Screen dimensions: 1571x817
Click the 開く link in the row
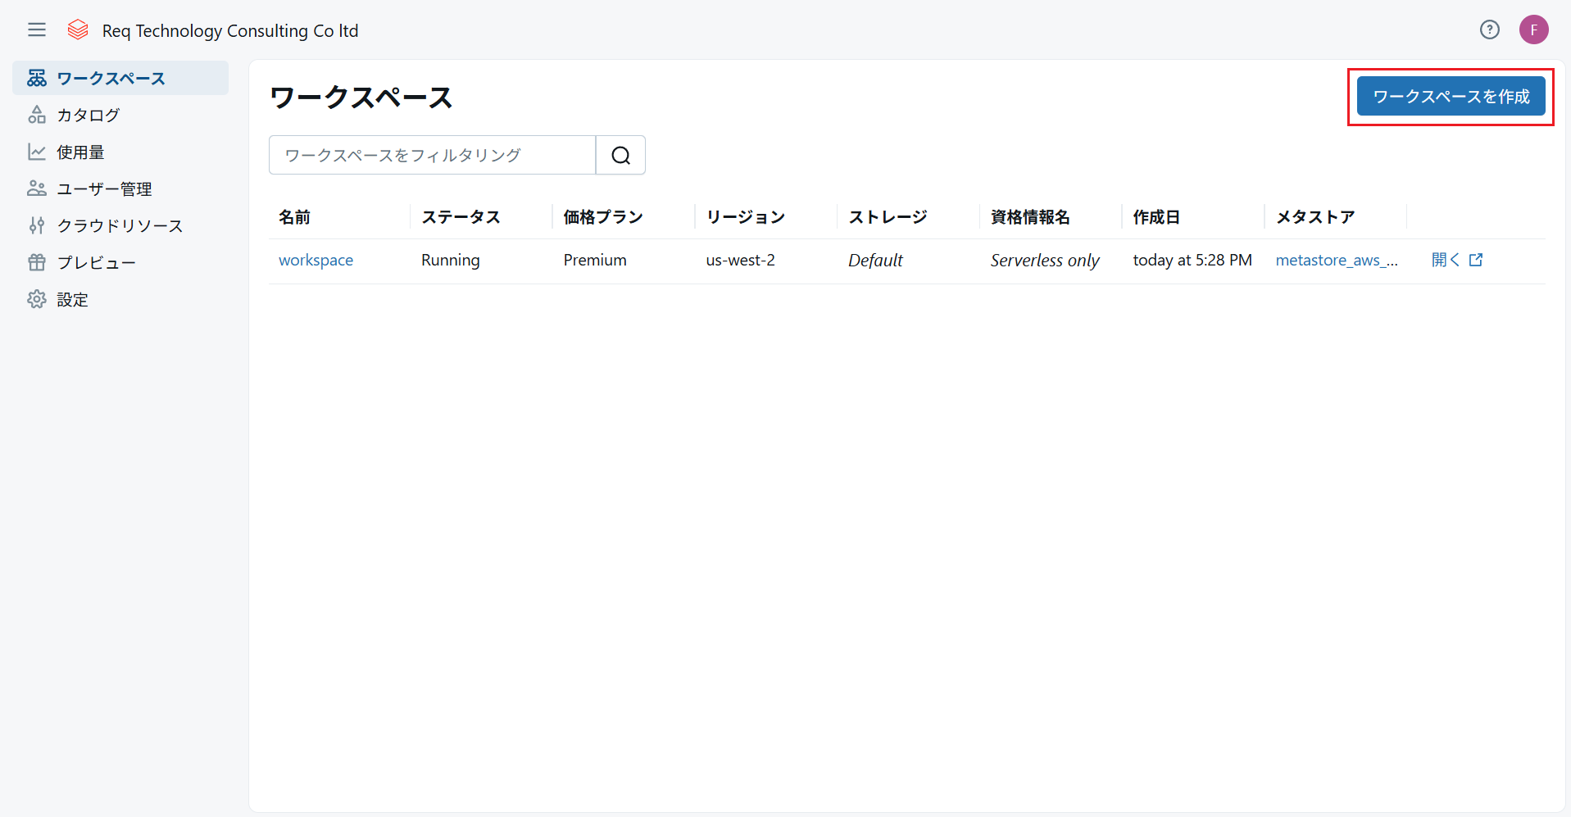[x=1445, y=260]
